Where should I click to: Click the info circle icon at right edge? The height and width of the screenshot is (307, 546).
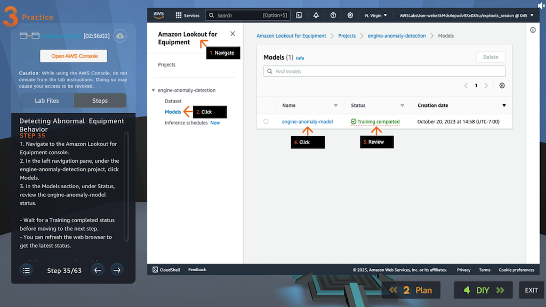tap(533, 30)
